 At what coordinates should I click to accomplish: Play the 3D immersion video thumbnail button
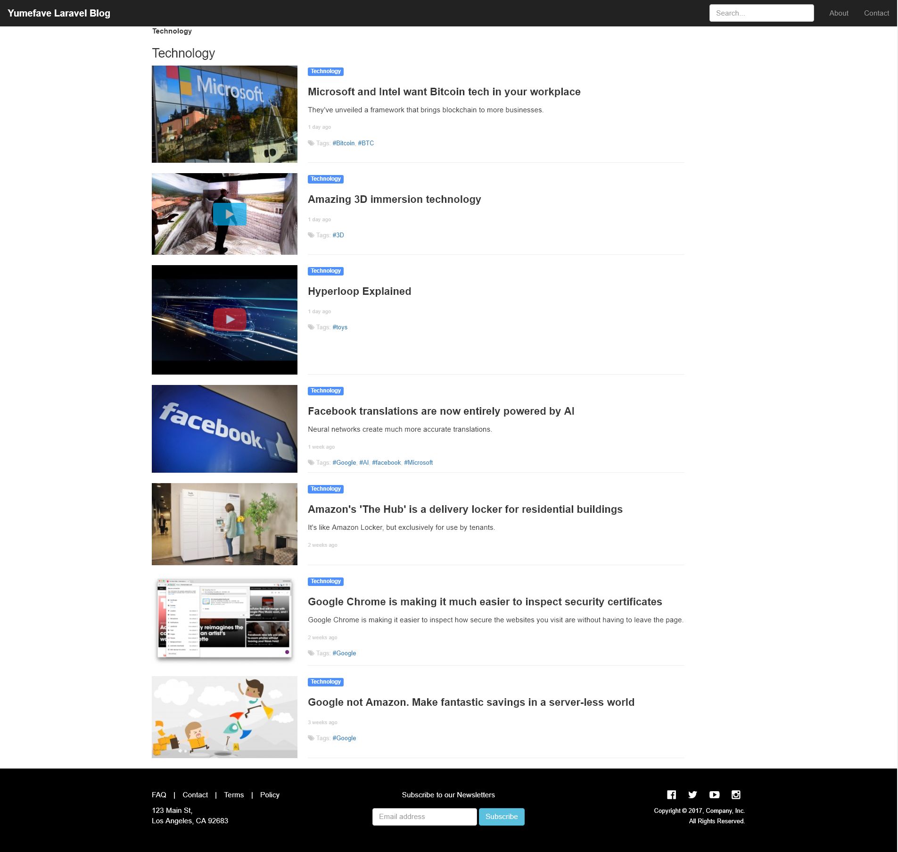point(230,214)
